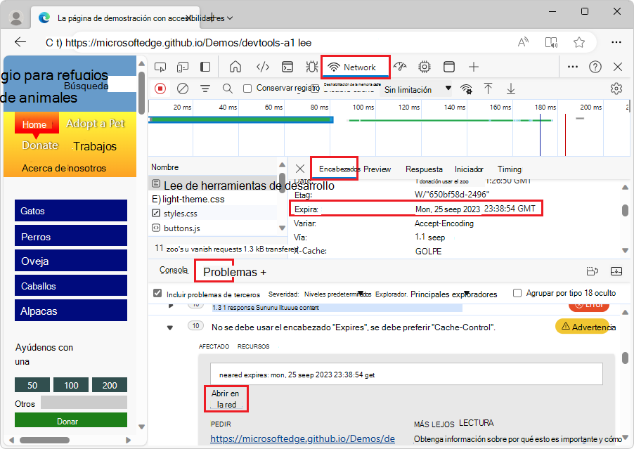Click the green Donar button
This screenshot has height=449, width=634.
pos(71,421)
